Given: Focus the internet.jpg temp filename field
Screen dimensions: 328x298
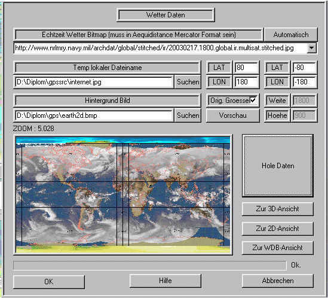Looking at the screenshot, I should (94, 82).
